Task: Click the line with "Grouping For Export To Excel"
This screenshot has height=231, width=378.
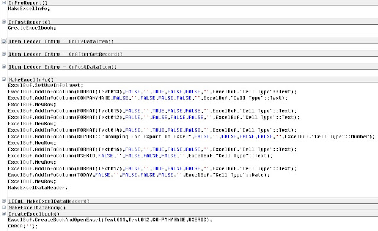Action: click(x=191, y=136)
